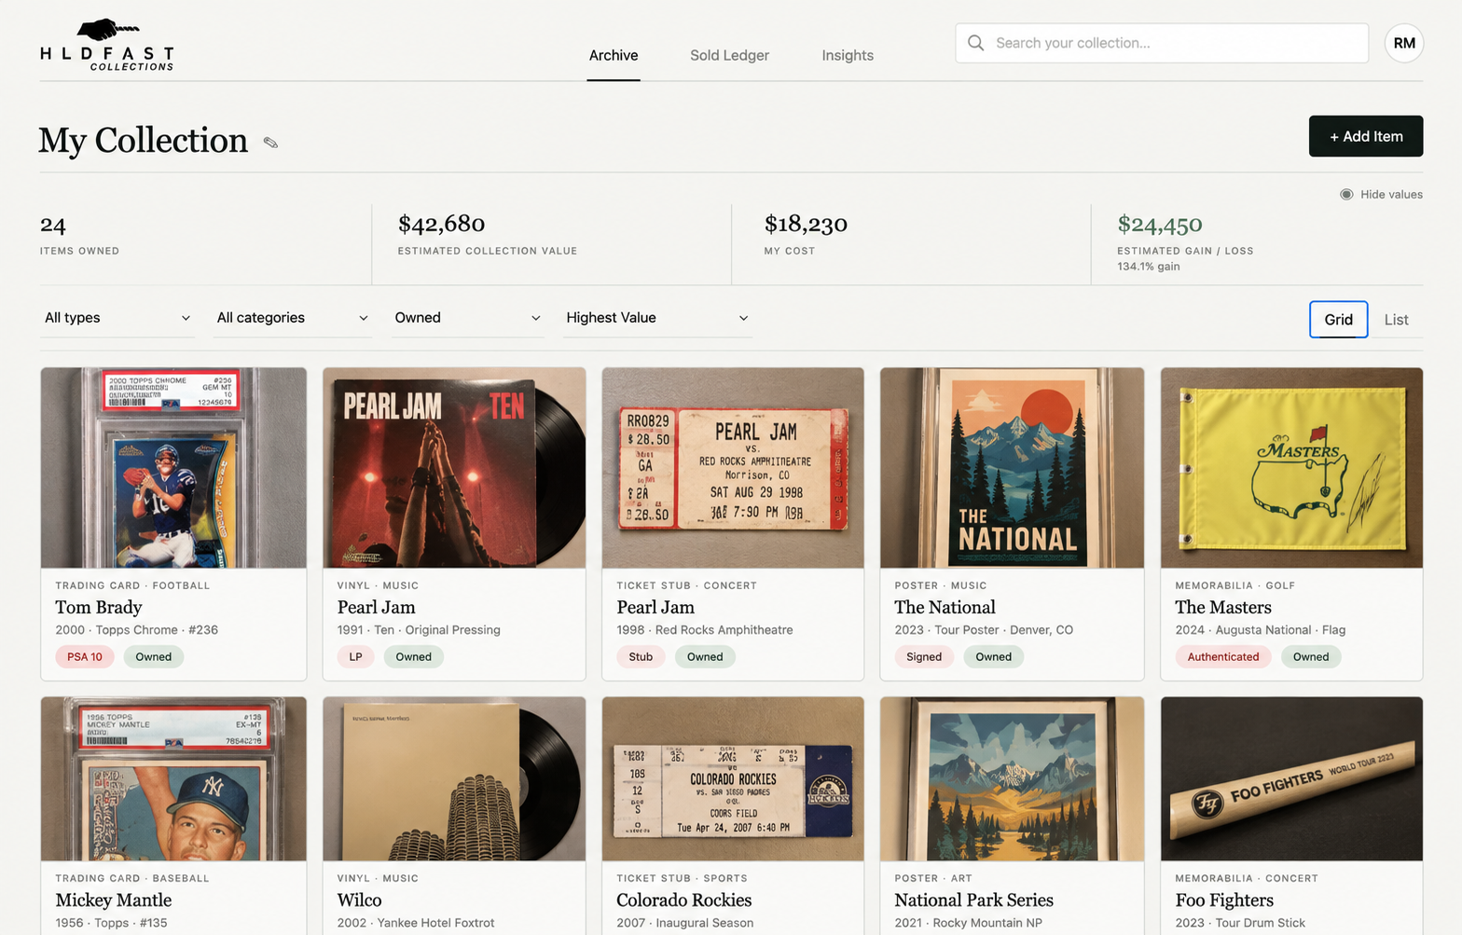Open the Colorado Rockies ticket image

tap(733, 779)
